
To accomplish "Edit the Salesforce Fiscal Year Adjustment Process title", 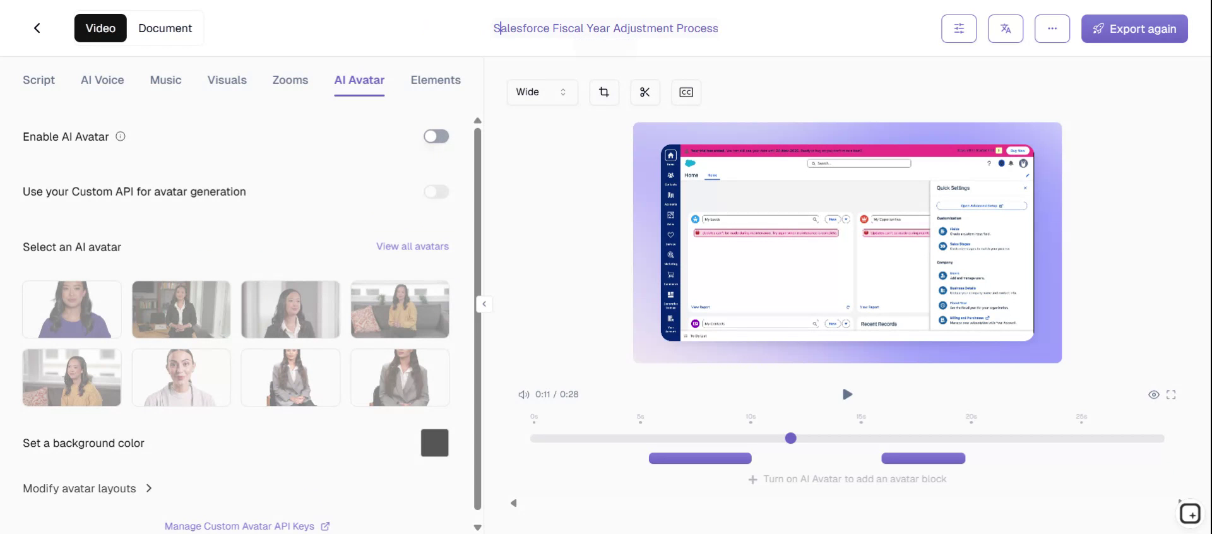I will [x=606, y=28].
